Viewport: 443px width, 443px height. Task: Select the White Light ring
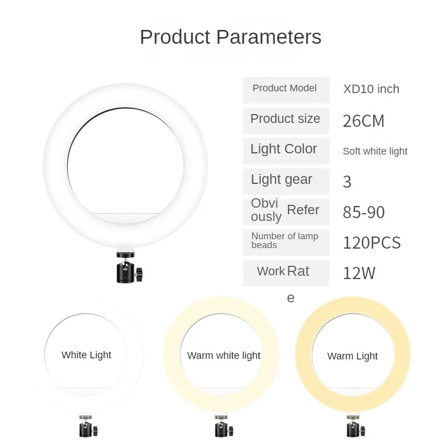(x=86, y=354)
